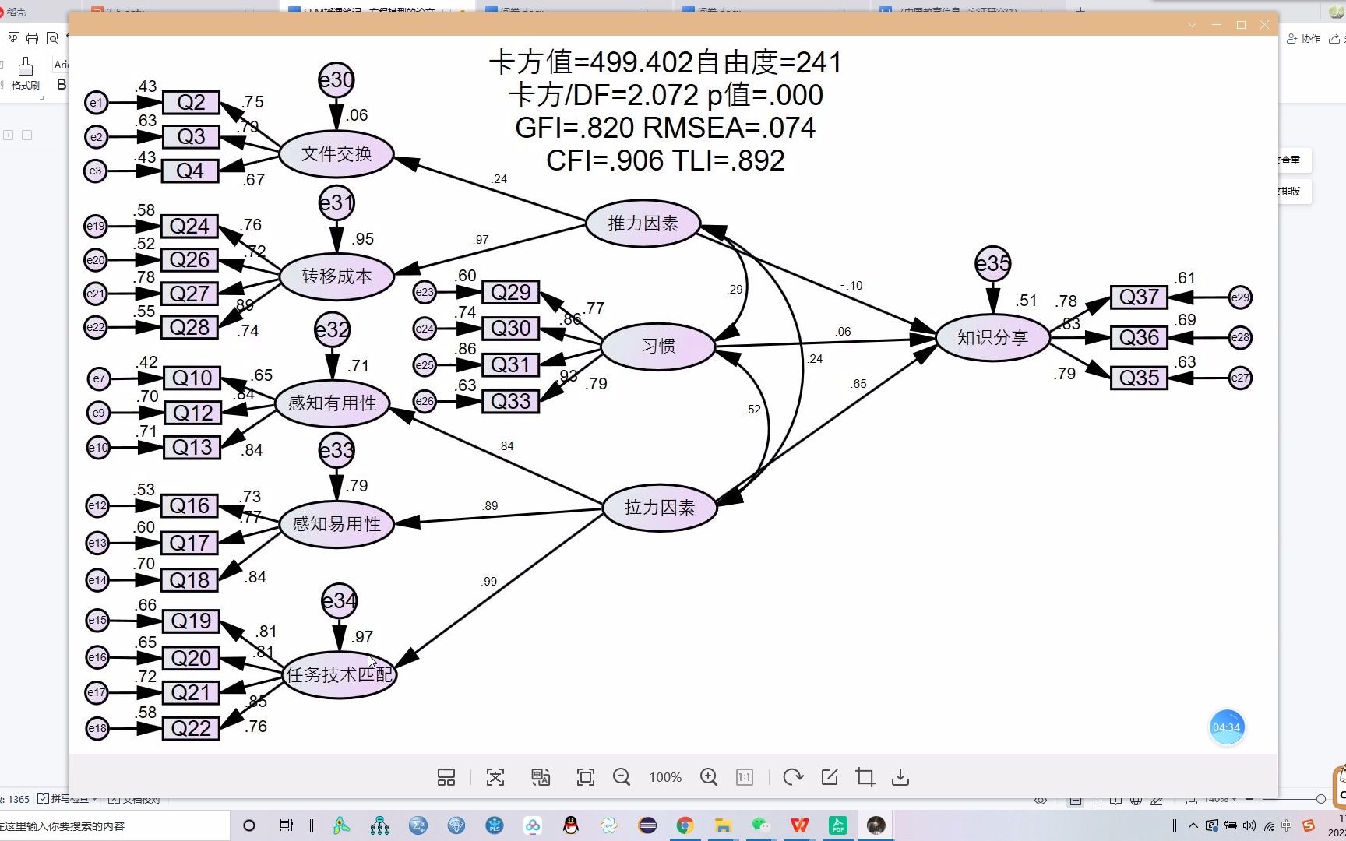Click the 1:1 actual size icon
1346x841 pixels.
(745, 777)
